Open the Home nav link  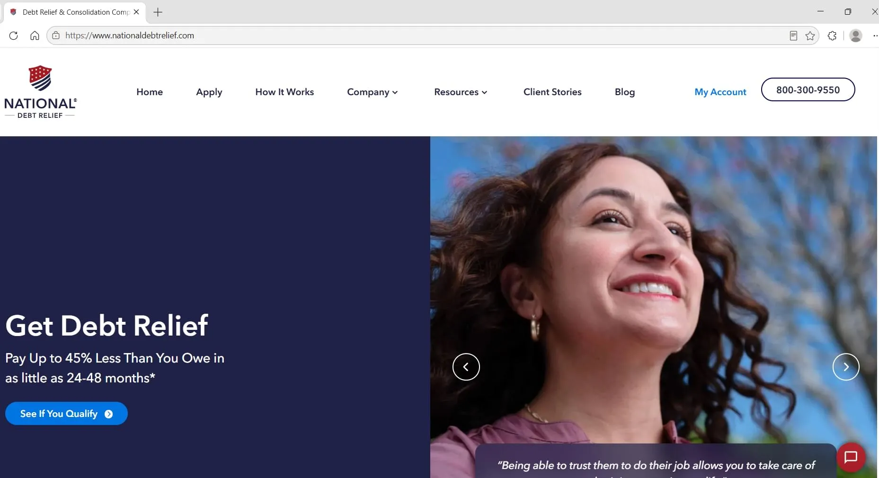150,92
